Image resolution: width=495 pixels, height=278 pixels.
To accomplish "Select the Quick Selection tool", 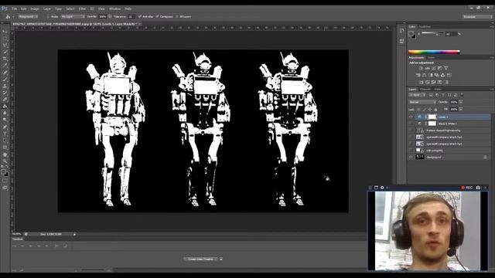I will (x=5, y=52).
